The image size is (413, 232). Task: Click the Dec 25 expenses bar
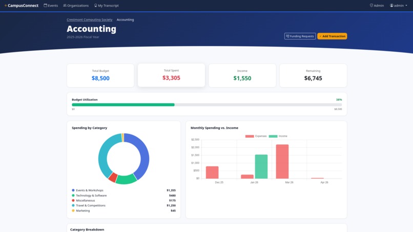click(212, 172)
